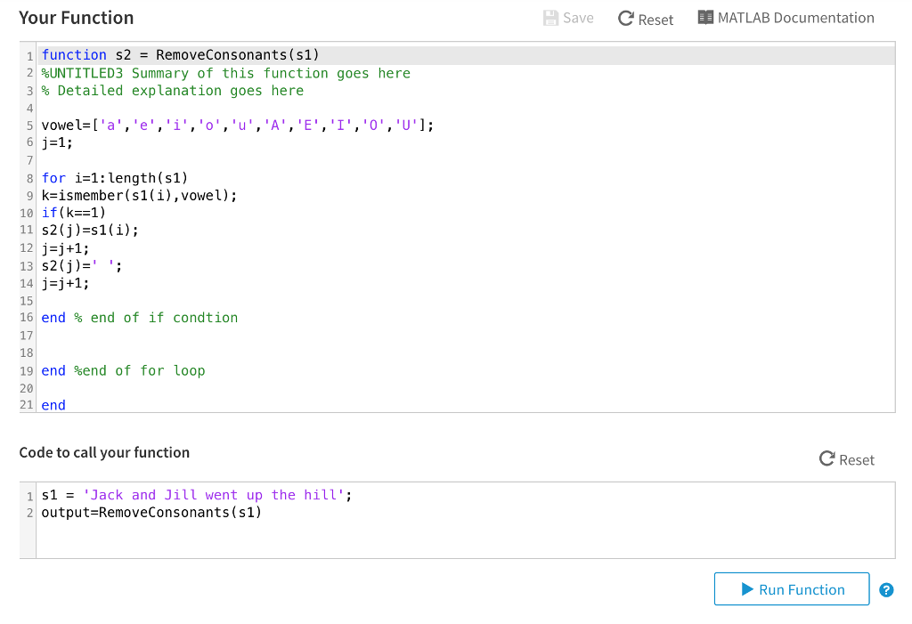
Task: Click the 's2(j)=s1(i);' line
Action: [90, 231]
